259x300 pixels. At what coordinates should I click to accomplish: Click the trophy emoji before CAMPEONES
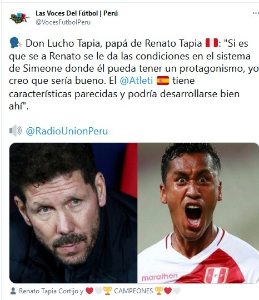(x=107, y=291)
